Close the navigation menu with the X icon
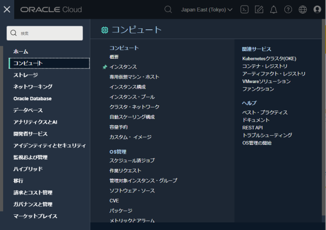The height and width of the screenshot is (230, 326). tap(7, 9)
